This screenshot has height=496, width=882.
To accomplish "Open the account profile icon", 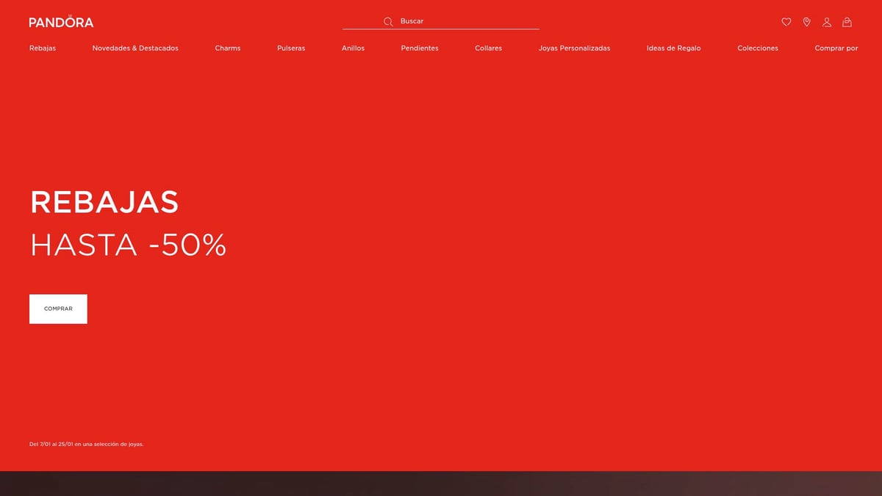I will 827,22.
